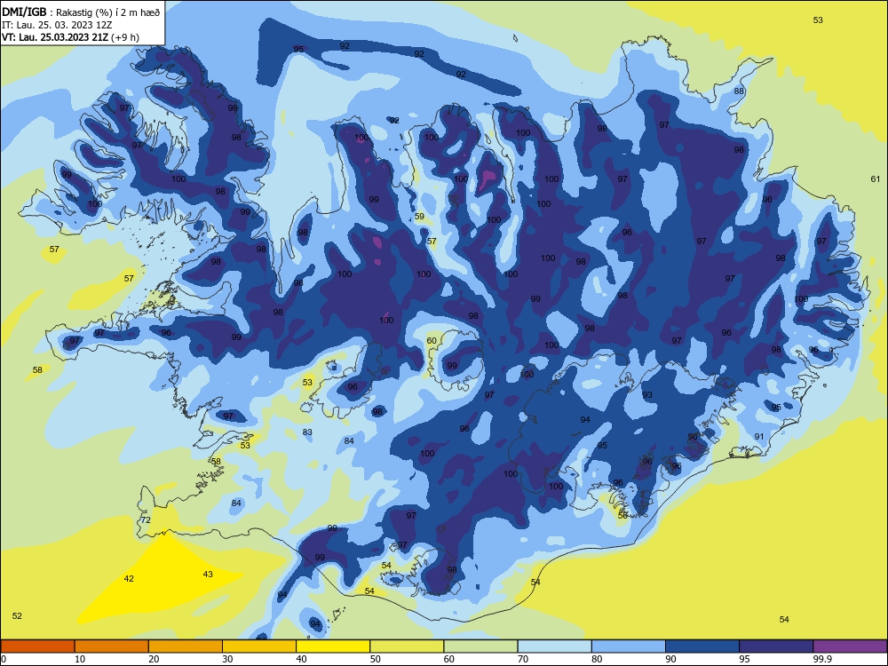The height and width of the screenshot is (666, 888).
Task: Click the 'VT: Lau. 25.03.2023 21Z (+9 h)' line
Action: tap(70, 37)
